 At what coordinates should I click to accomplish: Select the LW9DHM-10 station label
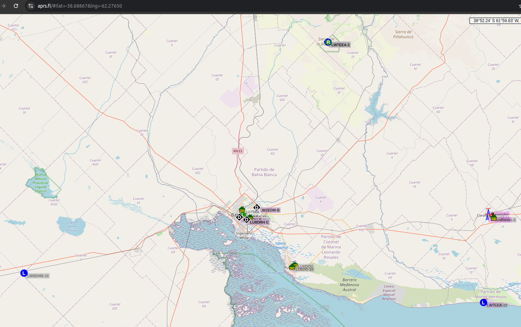coord(38,276)
